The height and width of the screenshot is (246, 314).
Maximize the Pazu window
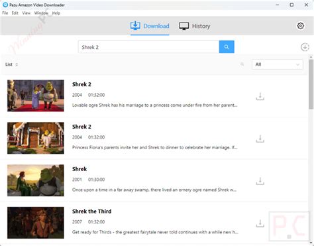(291, 5)
